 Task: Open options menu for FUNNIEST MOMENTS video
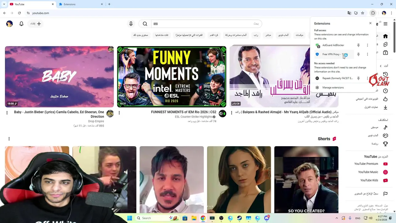click(x=119, y=113)
